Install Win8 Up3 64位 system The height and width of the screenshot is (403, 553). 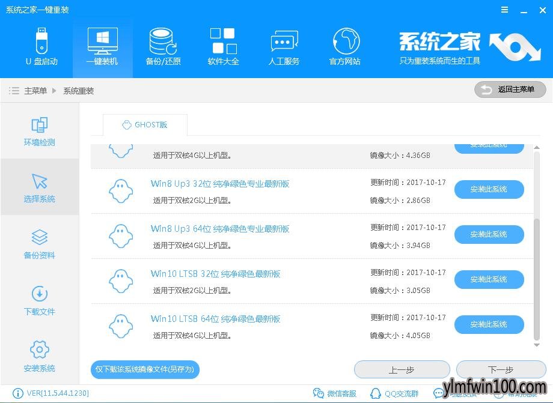click(489, 234)
